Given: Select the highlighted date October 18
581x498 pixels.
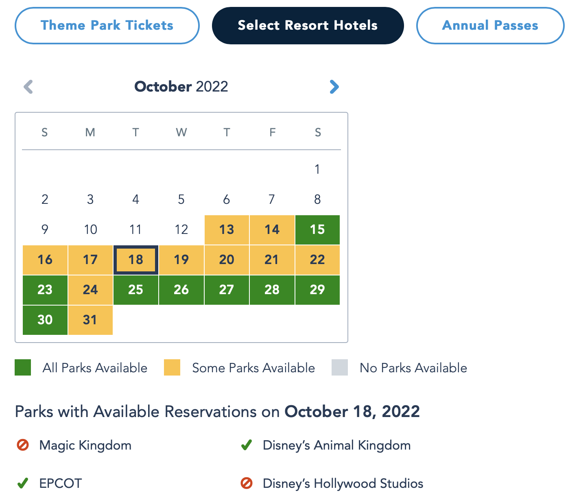Looking at the screenshot, I should 135,260.
